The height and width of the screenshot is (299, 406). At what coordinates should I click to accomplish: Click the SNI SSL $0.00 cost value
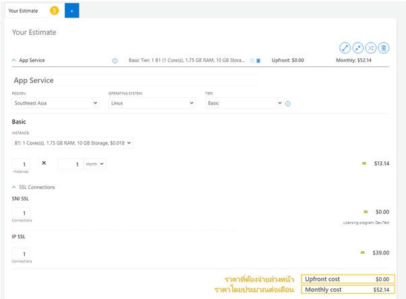click(382, 212)
